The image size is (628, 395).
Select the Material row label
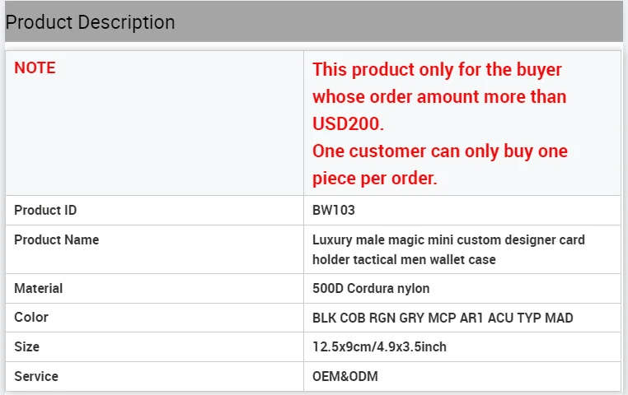pyautogui.click(x=38, y=288)
